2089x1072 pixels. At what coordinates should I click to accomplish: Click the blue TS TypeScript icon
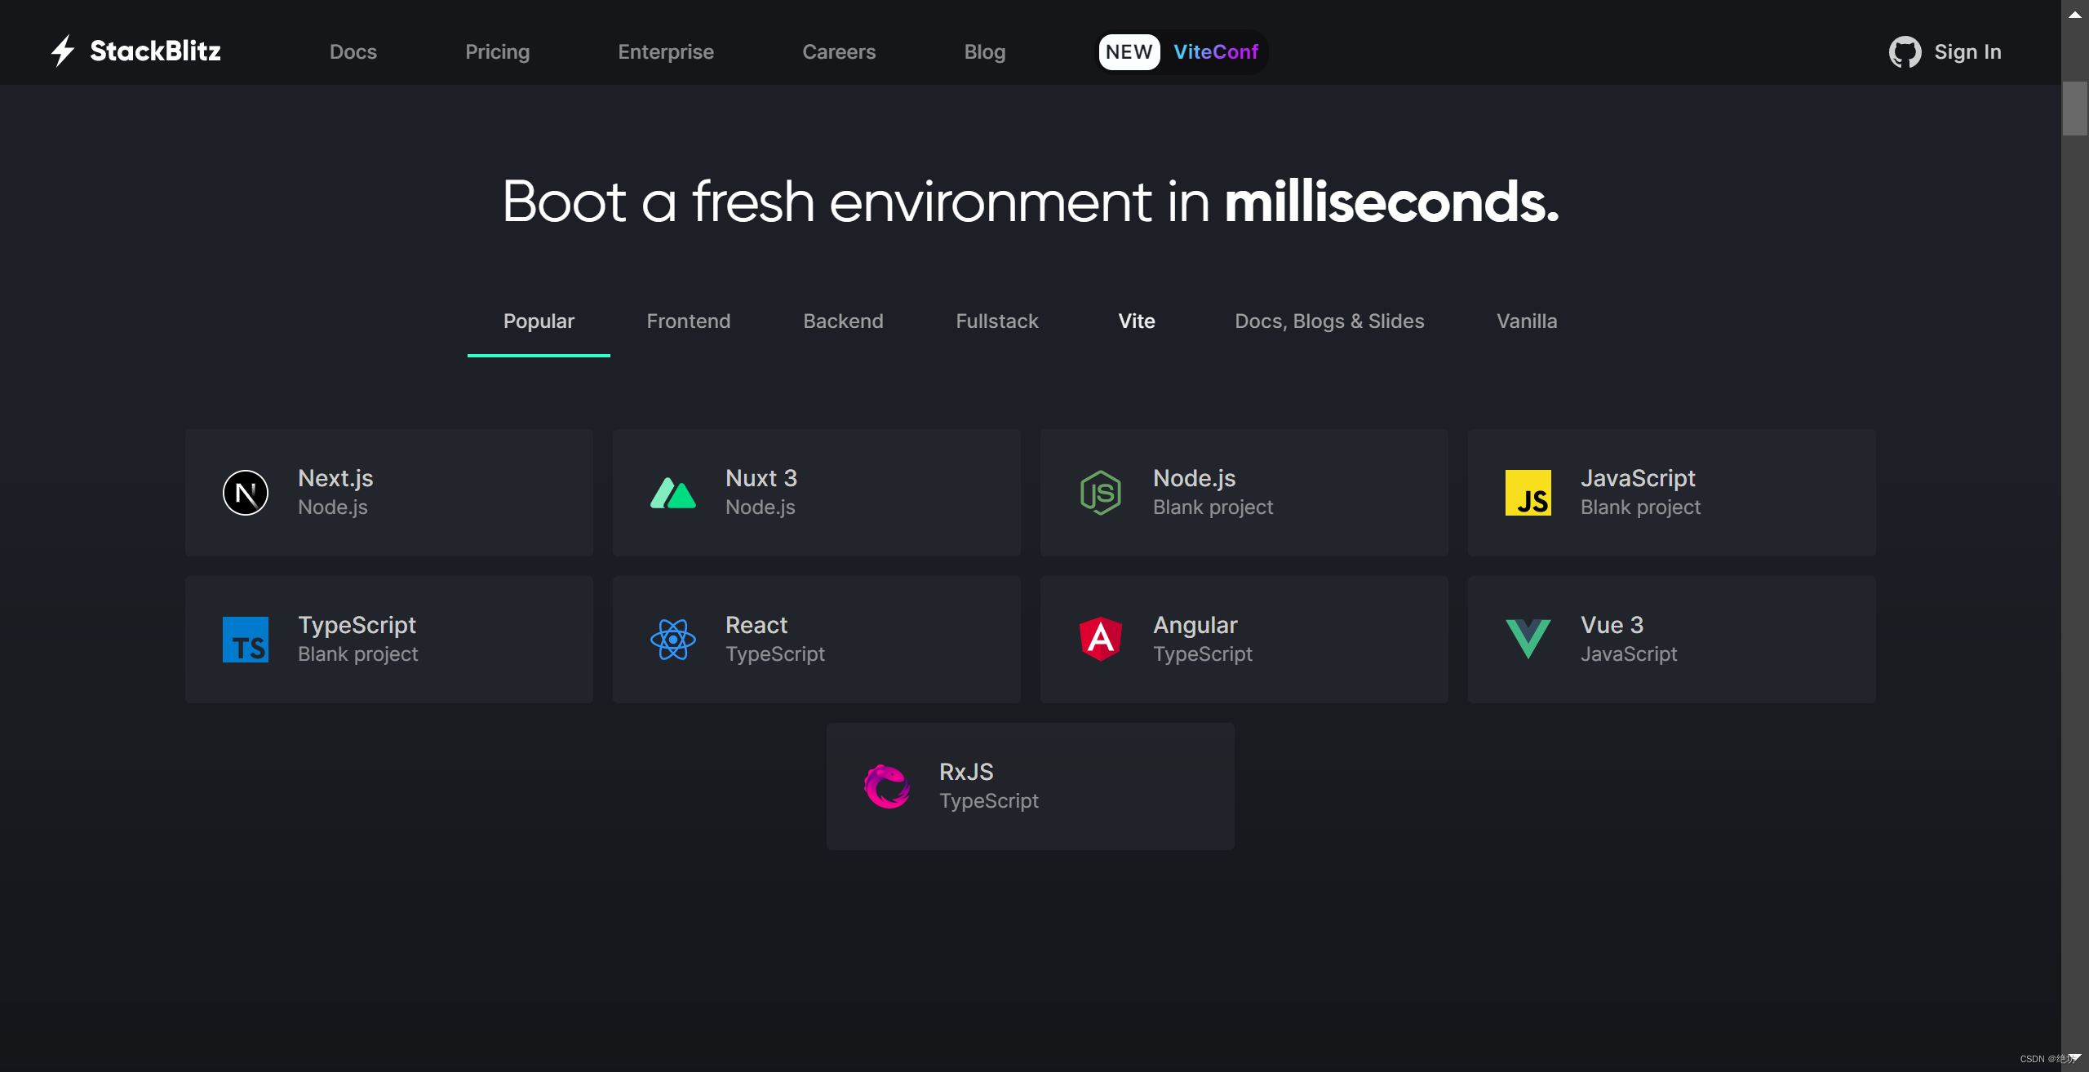(x=246, y=640)
